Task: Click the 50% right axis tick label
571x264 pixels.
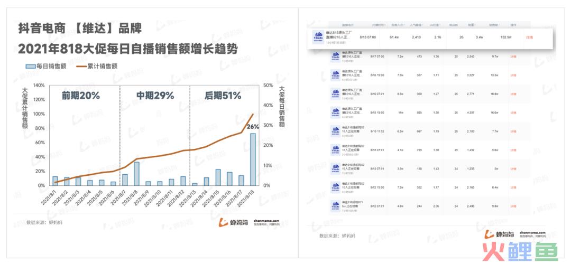Action: pos(268,86)
